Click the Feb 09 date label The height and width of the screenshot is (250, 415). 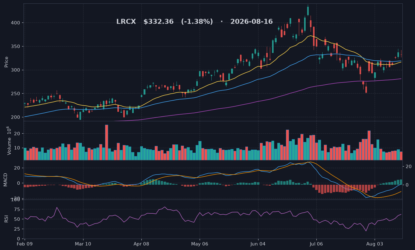pos(25,244)
